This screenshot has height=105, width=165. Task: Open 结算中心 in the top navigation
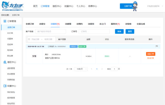pyautogui.click(x=68, y=6)
